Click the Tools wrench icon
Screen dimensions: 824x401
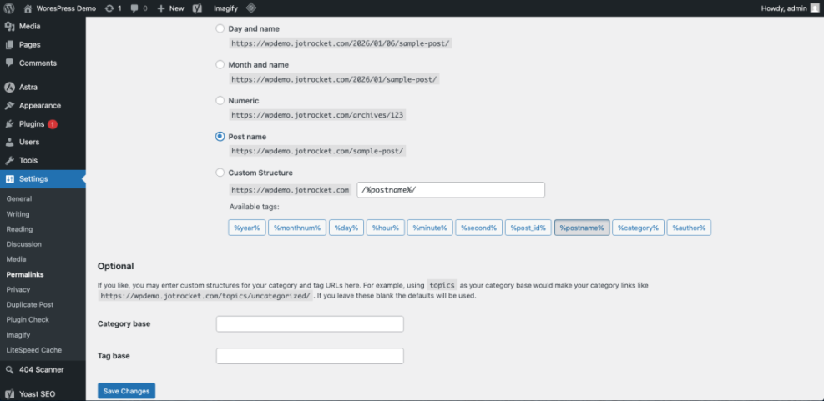click(x=9, y=161)
